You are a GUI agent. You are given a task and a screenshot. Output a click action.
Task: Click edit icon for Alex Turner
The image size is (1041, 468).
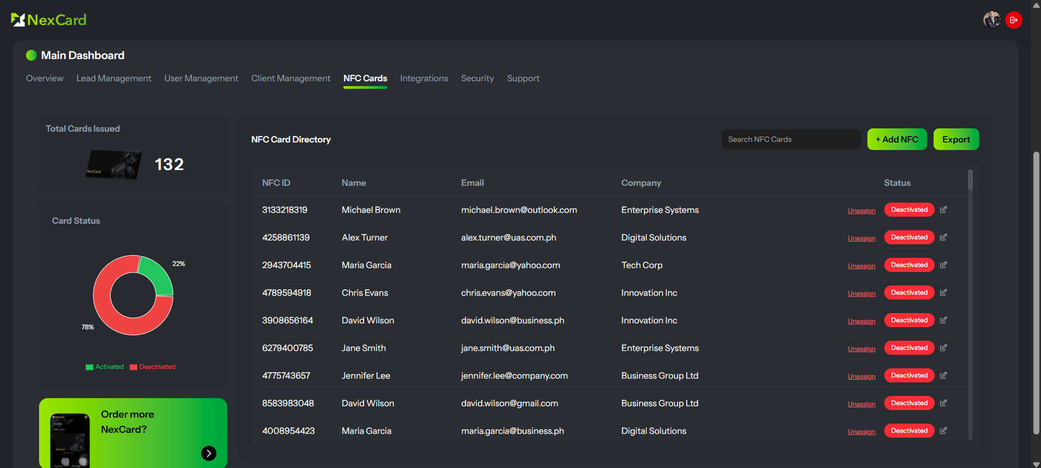[x=943, y=237]
